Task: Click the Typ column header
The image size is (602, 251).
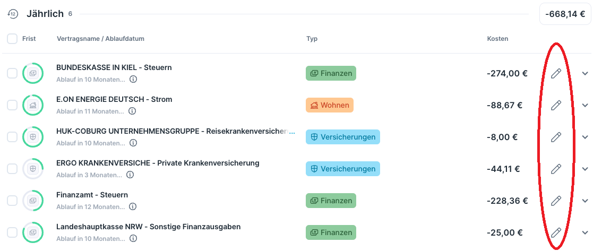Action: 312,39
